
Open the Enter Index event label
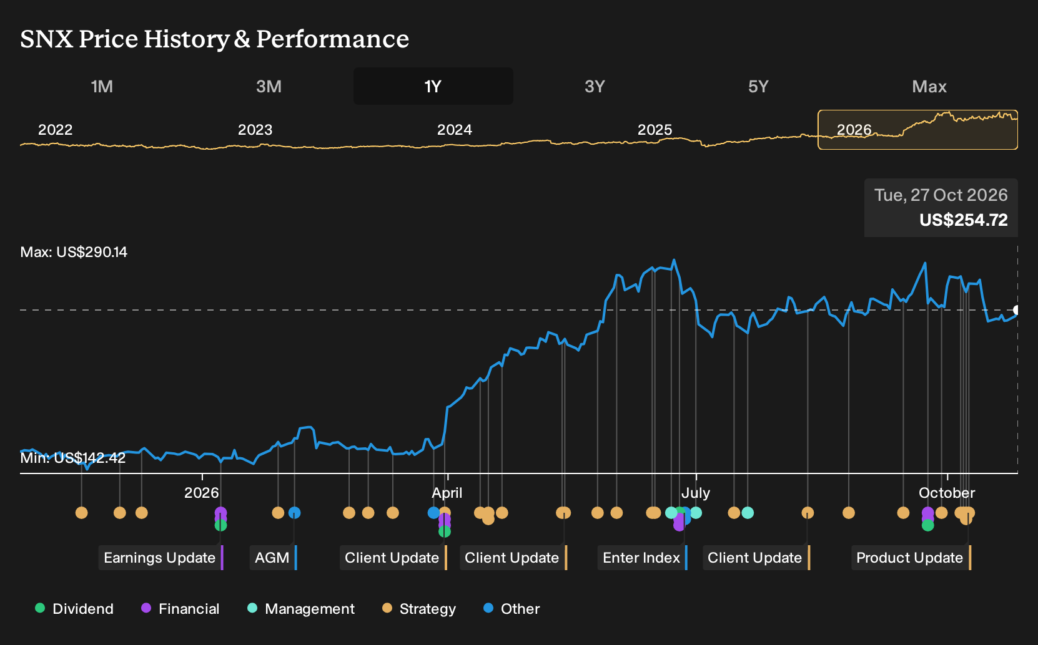pos(642,558)
